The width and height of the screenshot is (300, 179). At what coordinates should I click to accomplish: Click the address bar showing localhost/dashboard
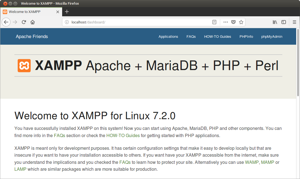[110, 22]
